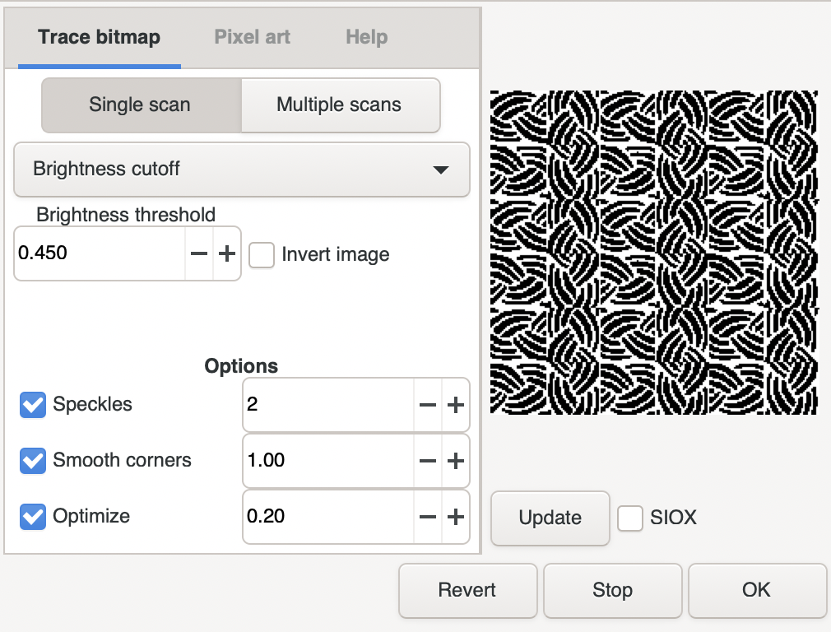Viewport: 831px width, 632px height.
Task: Switch to the Pixel art tab
Action: 252,37
